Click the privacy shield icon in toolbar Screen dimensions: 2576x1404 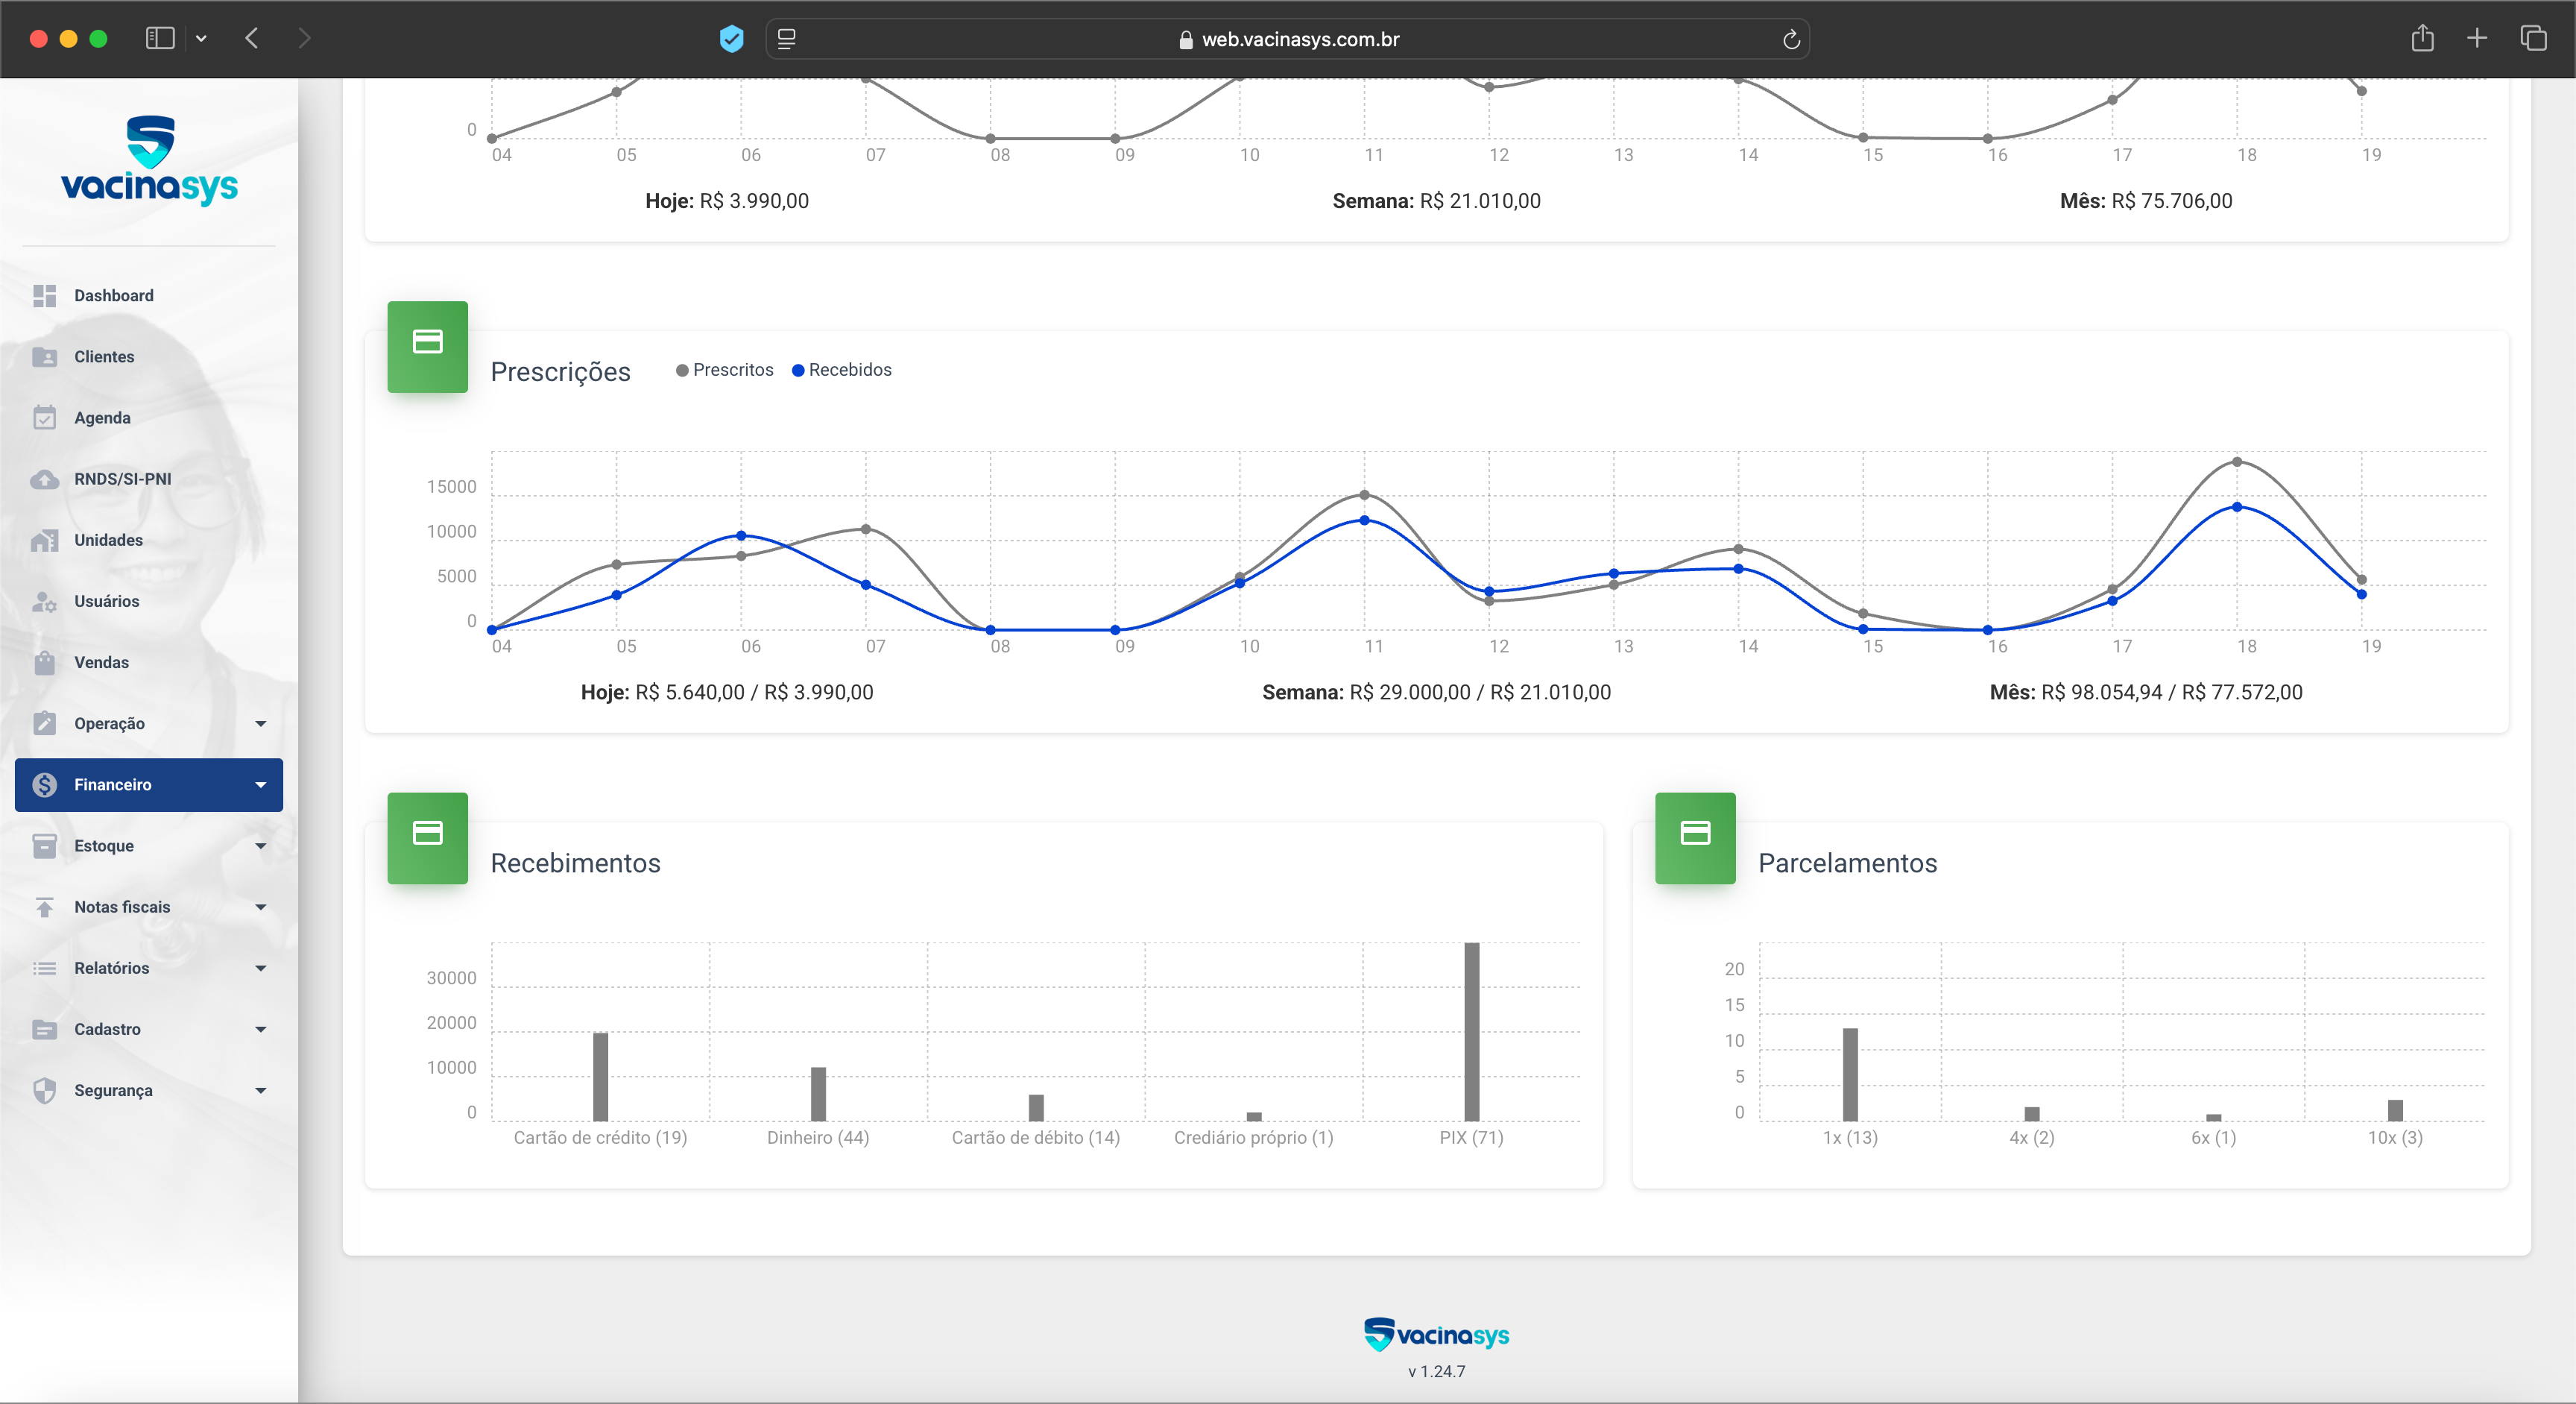coord(732,38)
